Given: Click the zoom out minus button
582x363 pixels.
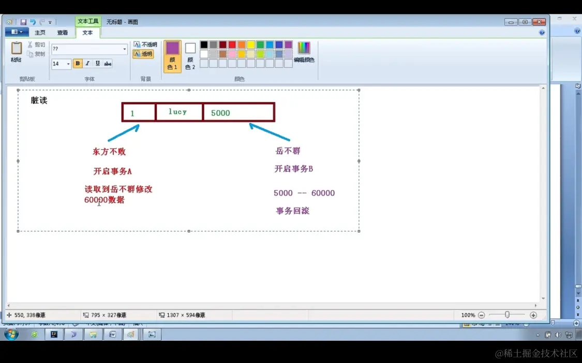Looking at the screenshot, I should tap(482, 315).
